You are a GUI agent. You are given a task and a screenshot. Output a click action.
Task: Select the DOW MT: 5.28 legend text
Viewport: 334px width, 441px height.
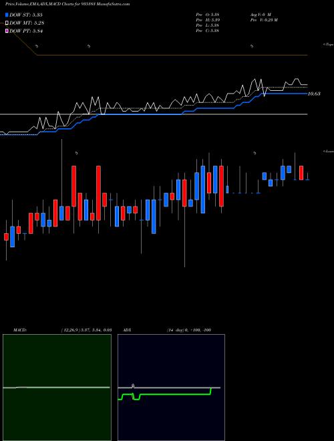[x=27, y=23]
